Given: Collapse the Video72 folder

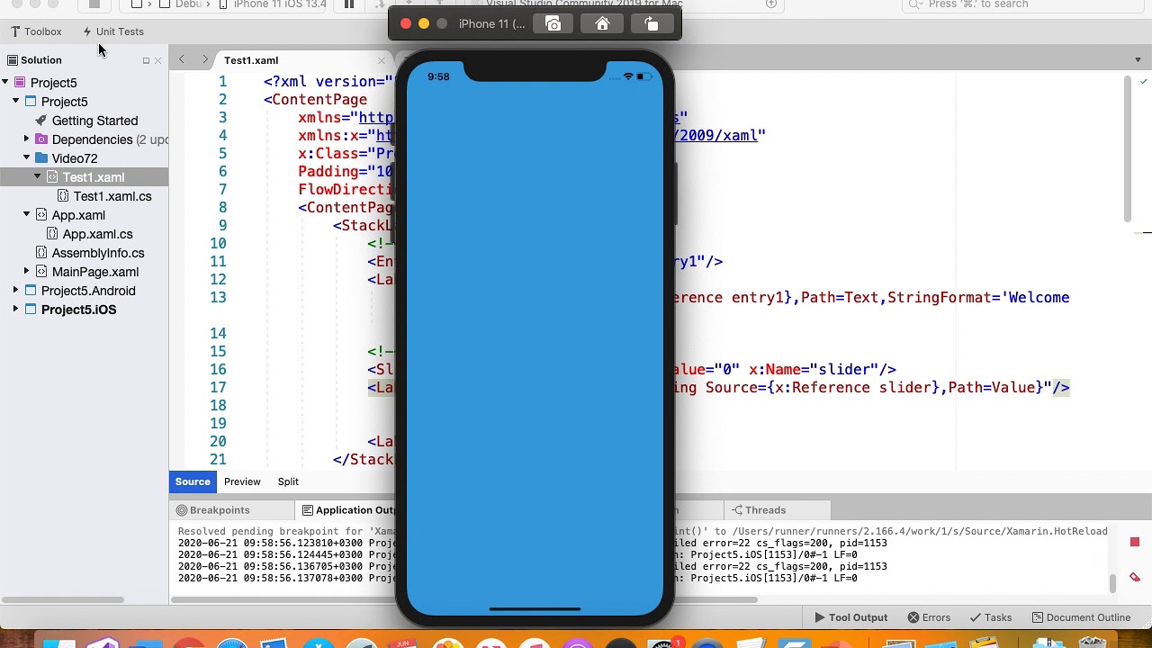Looking at the screenshot, I should [x=27, y=158].
